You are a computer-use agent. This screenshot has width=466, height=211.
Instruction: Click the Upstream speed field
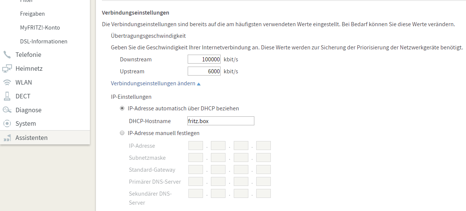204,71
